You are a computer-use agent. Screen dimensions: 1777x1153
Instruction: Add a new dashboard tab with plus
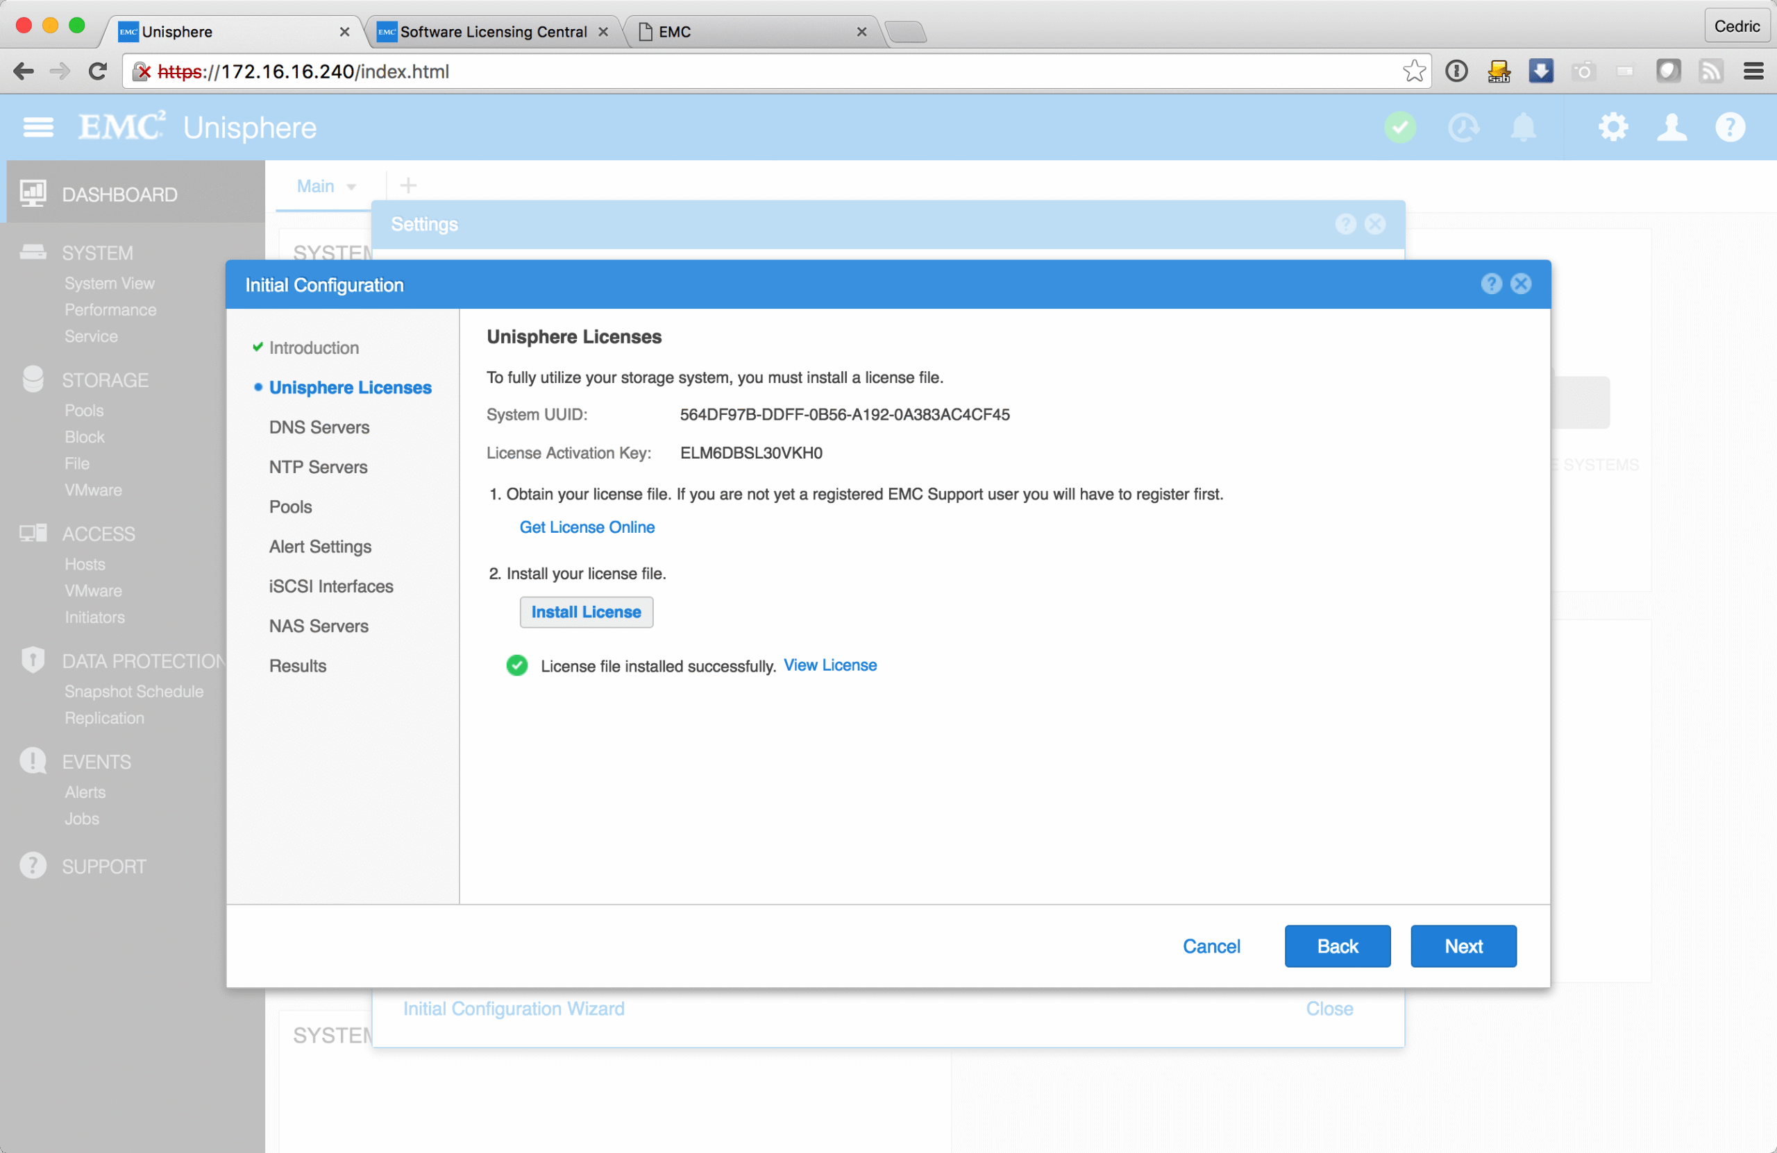408,185
